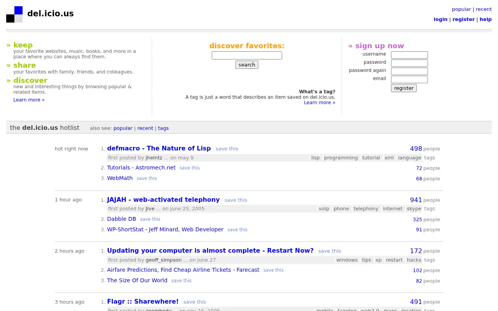Screen dimensions: 498x311
Task: Click the search button
Action: (247, 65)
